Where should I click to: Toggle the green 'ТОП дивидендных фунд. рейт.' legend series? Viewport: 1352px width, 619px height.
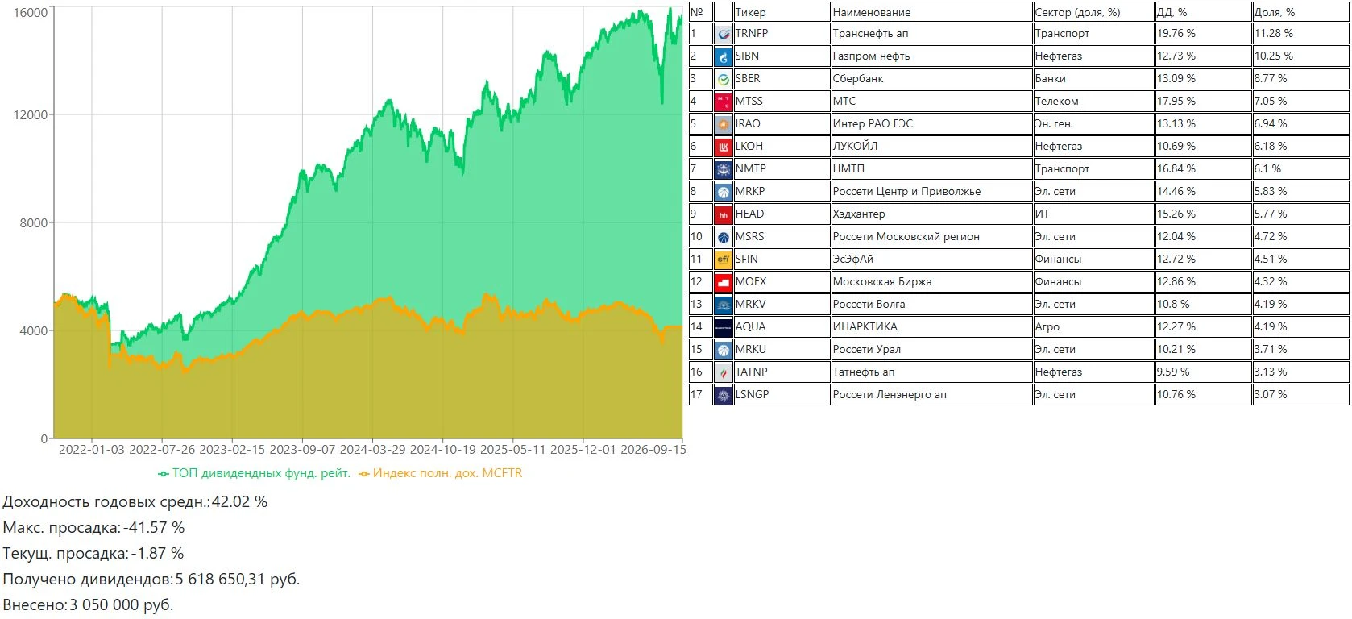point(255,473)
